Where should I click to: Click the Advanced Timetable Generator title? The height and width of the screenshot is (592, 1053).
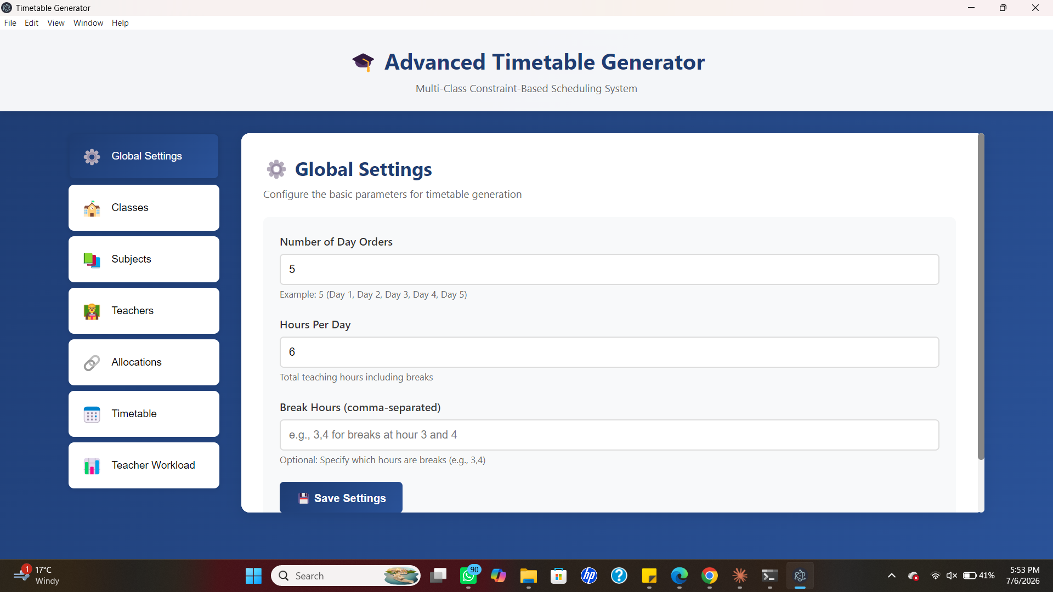(x=545, y=62)
